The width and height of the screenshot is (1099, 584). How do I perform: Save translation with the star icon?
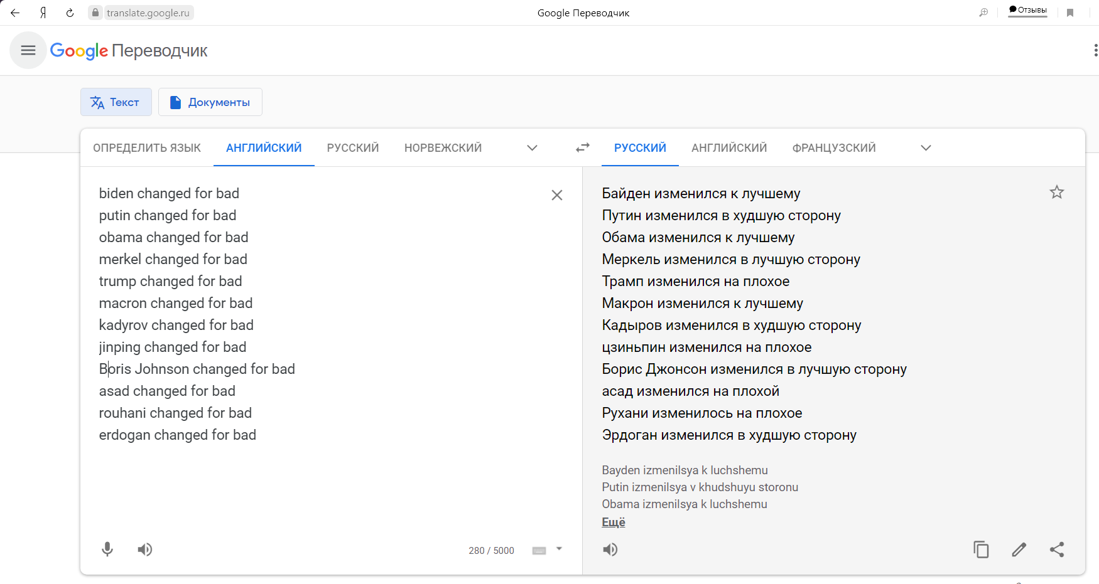[1056, 193]
